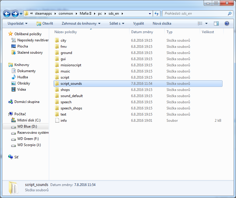Screen dimensions: 236x198
Task: Click the Back navigation arrow button
Action: click(7, 13)
